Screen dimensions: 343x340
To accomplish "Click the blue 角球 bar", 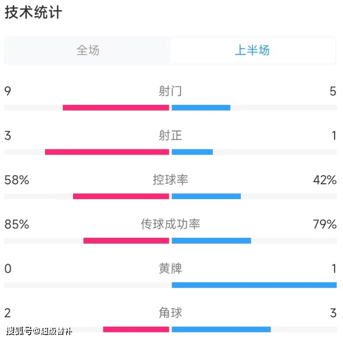I will (221, 329).
